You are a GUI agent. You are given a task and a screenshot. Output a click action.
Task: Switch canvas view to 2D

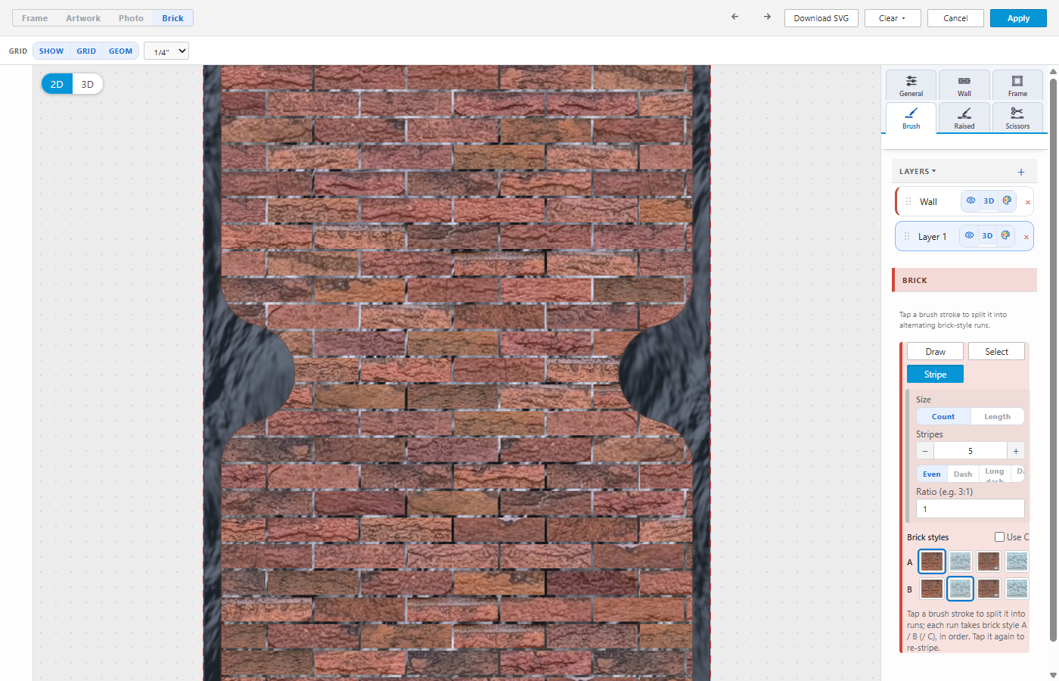(57, 84)
